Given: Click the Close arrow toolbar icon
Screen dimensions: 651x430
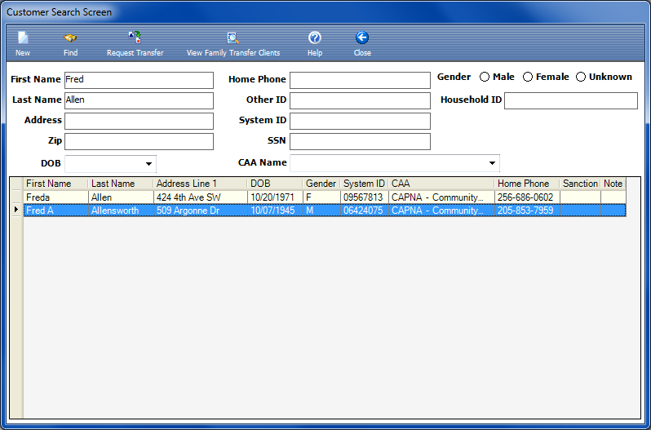Looking at the screenshot, I should [362, 38].
